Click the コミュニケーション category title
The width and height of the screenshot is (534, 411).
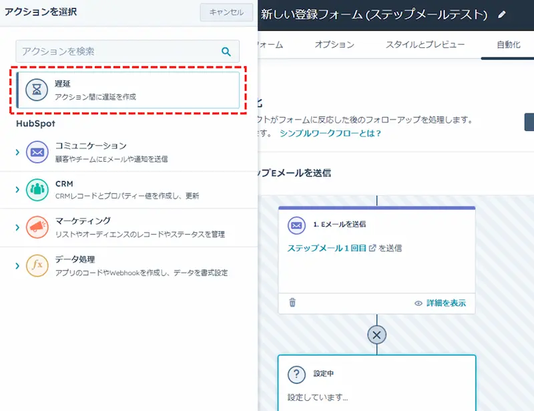pos(91,146)
